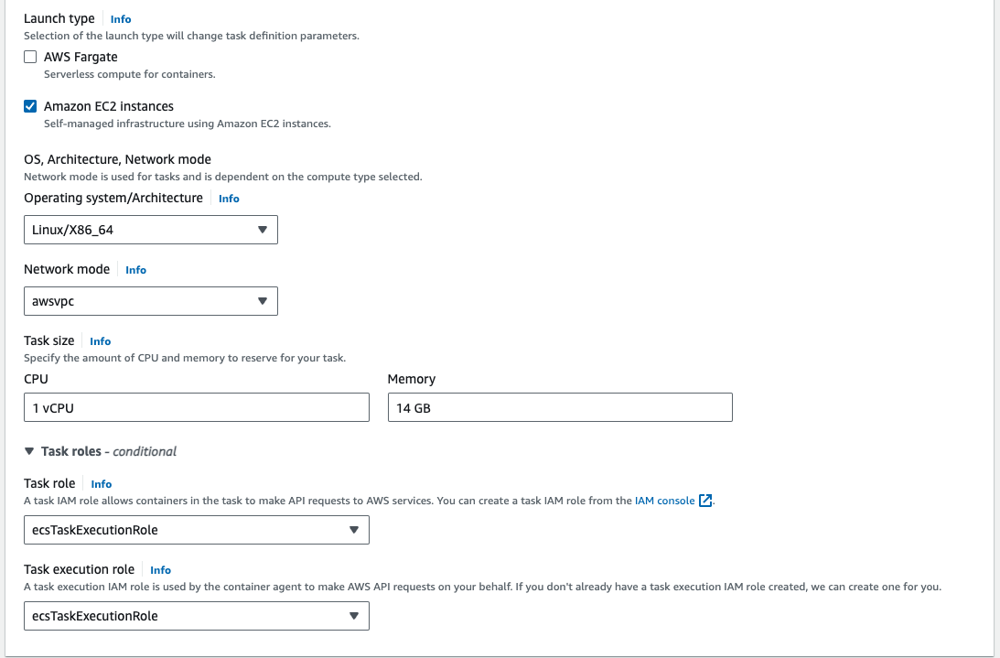Open the Task execution role dropdown
This screenshot has height=658, width=1000.
tap(196, 615)
